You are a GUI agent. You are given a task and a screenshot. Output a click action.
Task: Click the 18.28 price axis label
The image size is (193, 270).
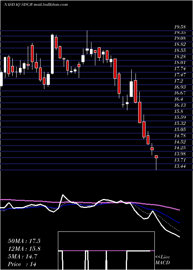[179, 57]
